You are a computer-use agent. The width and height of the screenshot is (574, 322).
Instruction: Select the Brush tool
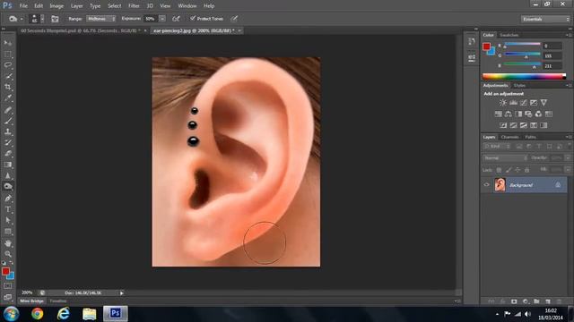click(8, 121)
